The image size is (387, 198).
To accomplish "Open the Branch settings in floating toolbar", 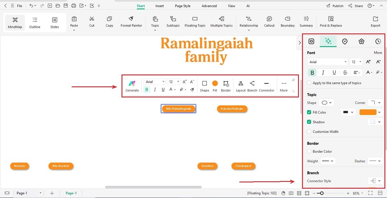I will [252, 85].
